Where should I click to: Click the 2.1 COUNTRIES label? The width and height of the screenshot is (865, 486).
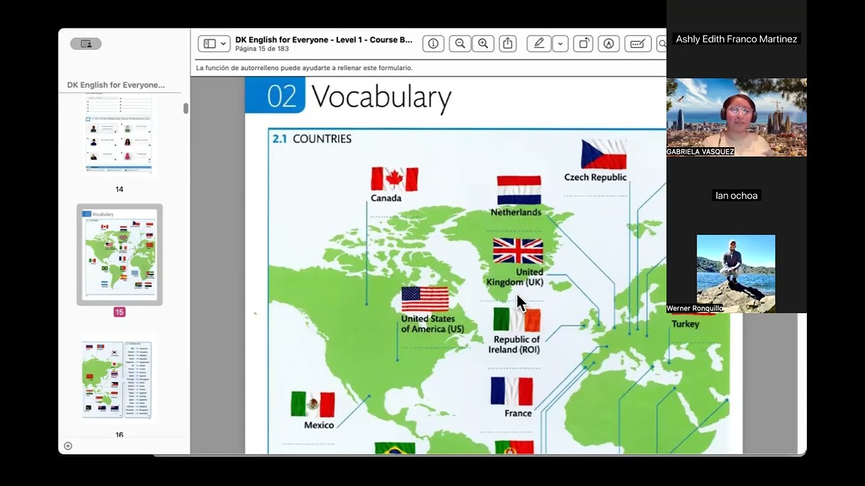click(312, 138)
